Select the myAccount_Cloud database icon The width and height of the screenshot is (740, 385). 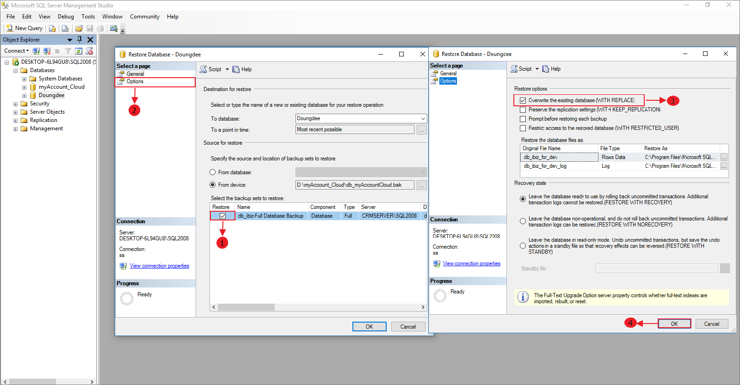coord(33,87)
